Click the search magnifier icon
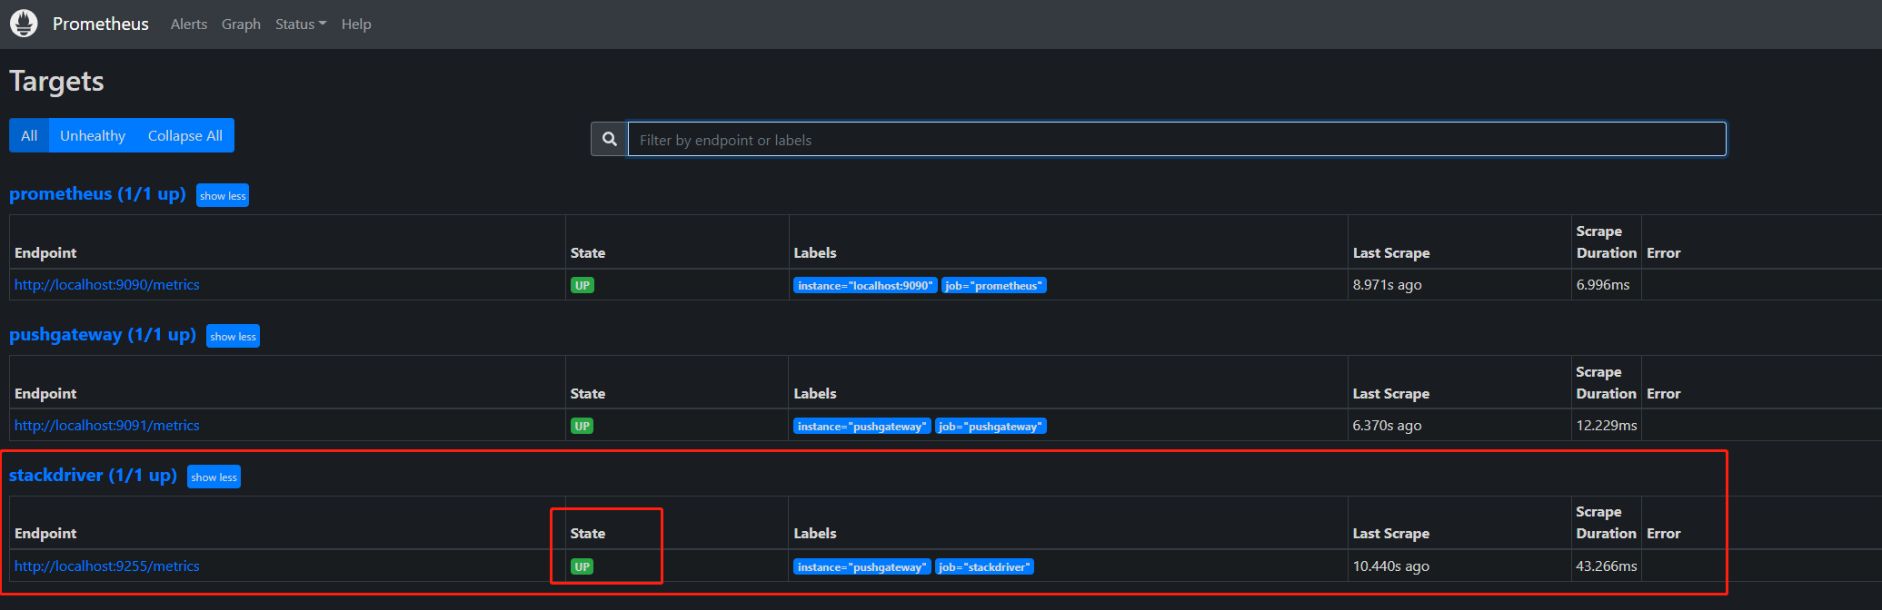1882x610 pixels. tap(610, 139)
